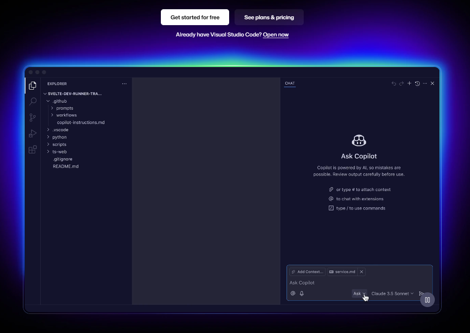Open the Explorer view in activity bar
The height and width of the screenshot is (333, 470).
pyautogui.click(x=33, y=86)
